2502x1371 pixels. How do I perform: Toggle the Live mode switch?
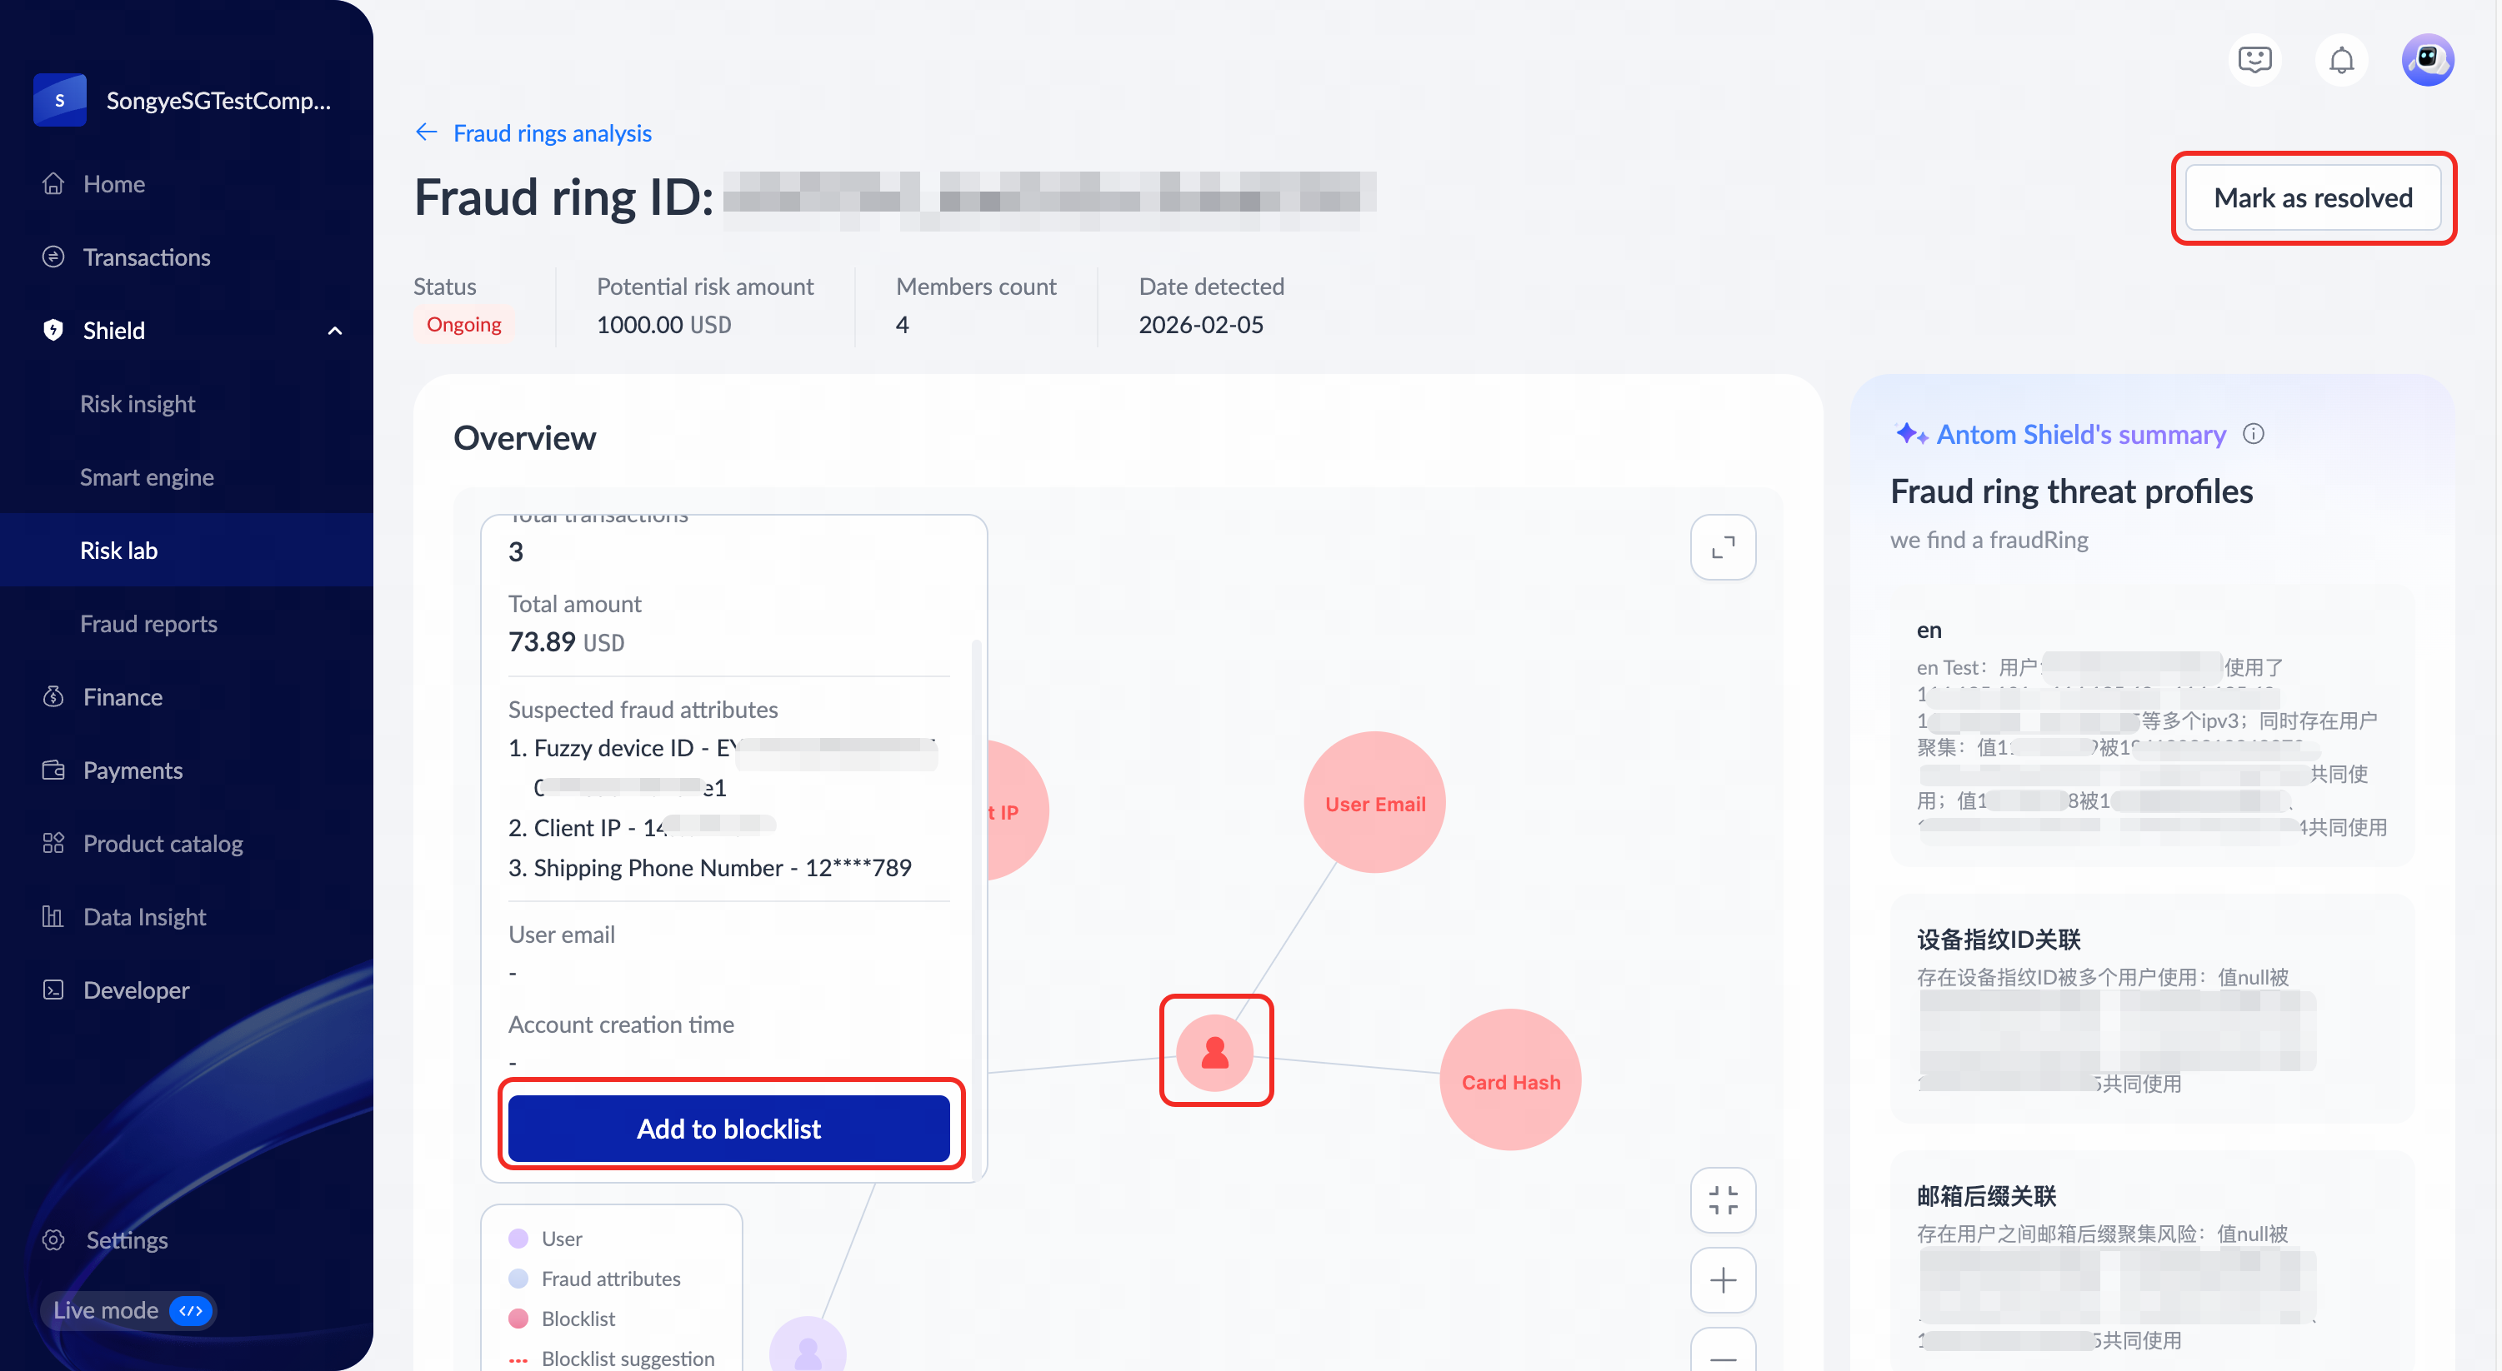coord(190,1310)
